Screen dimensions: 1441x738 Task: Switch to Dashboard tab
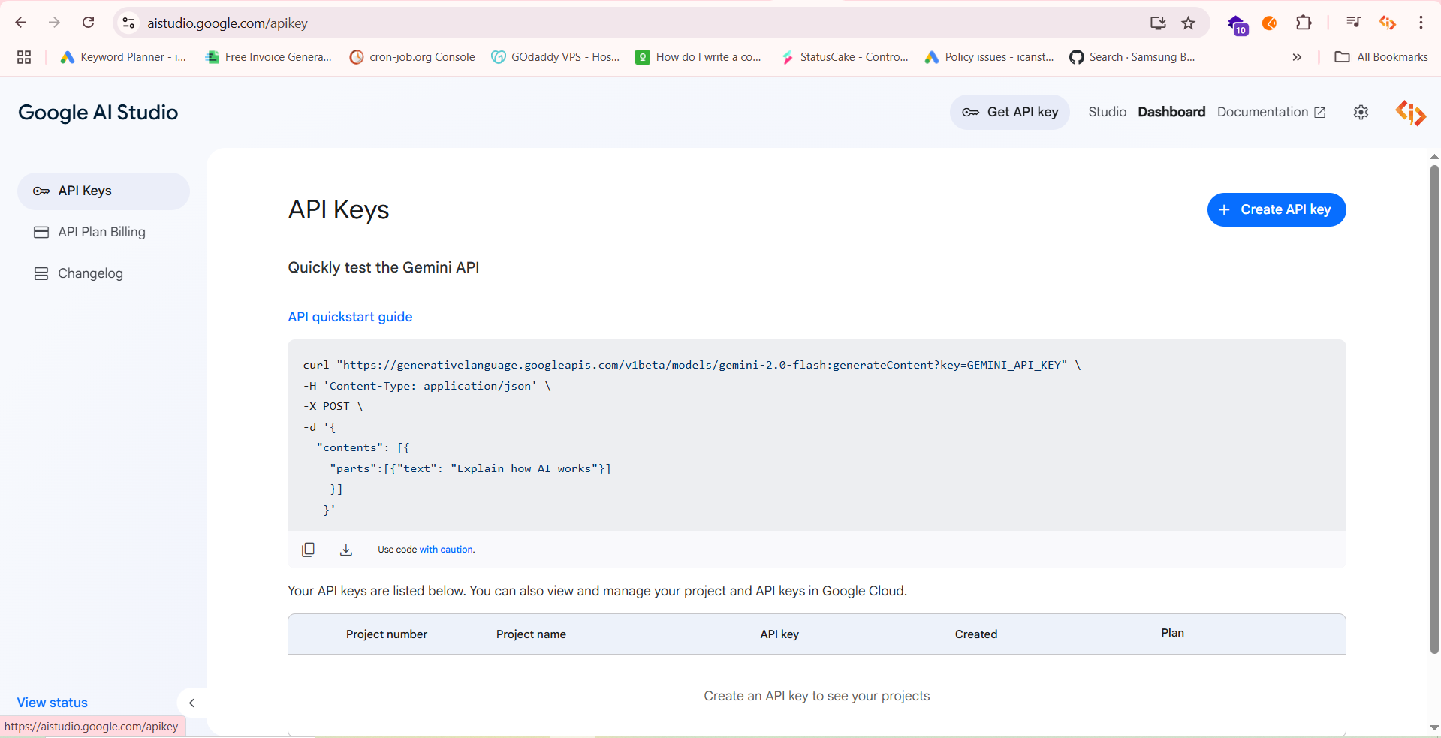point(1171,112)
